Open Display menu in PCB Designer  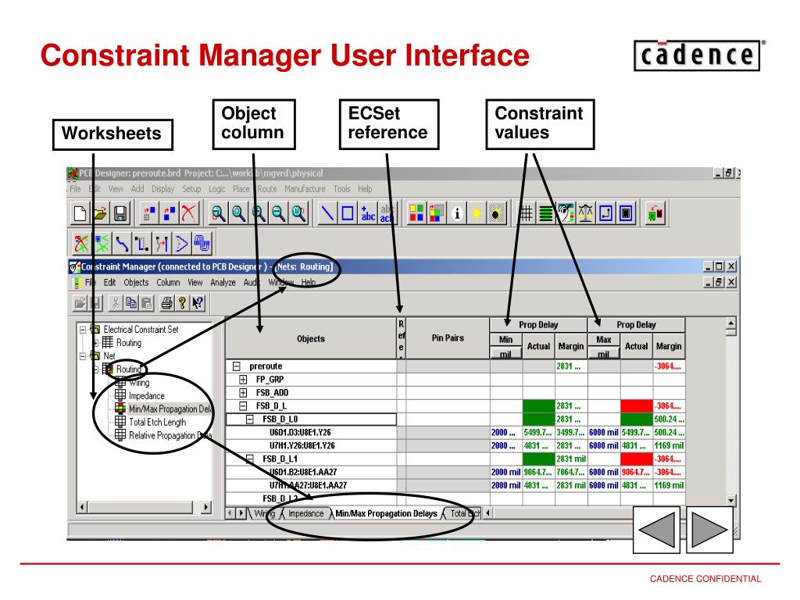(x=162, y=189)
